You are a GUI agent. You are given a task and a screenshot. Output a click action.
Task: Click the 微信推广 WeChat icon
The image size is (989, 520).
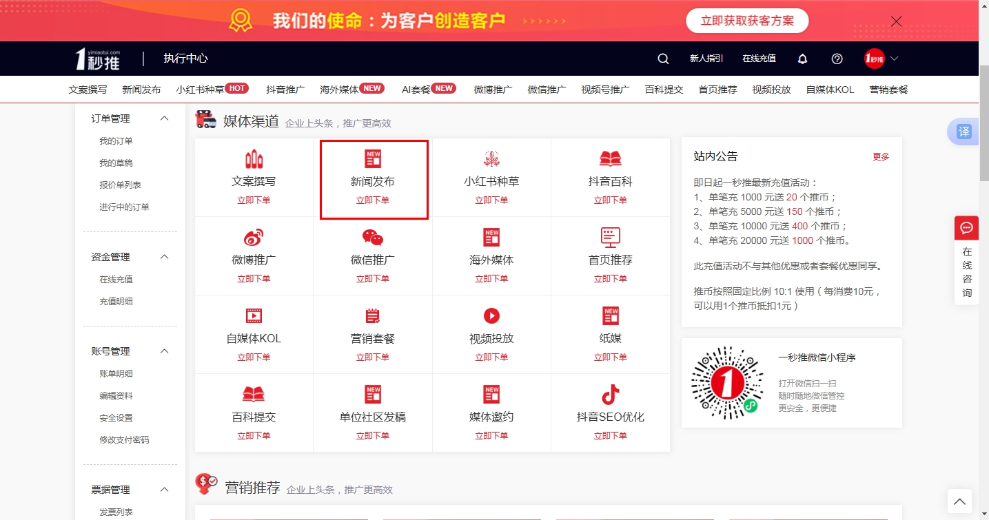click(x=373, y=238)
